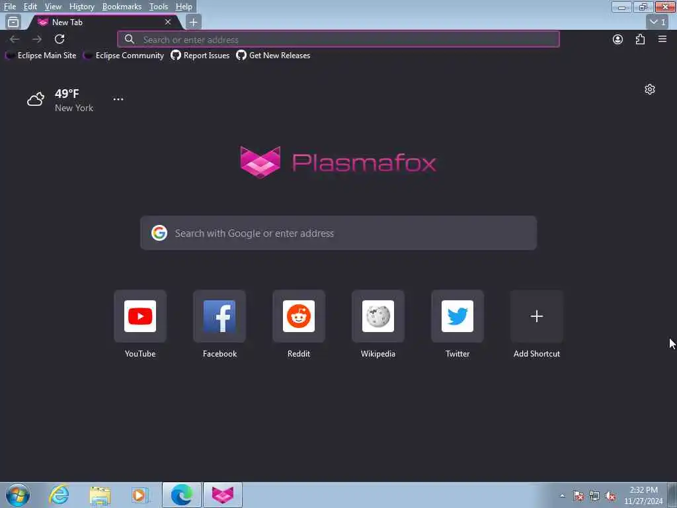Viewport: 677px width, 508px height.
Task: Open new tab page settings gear
Action: pyautogui.click(x=650, y=89)
